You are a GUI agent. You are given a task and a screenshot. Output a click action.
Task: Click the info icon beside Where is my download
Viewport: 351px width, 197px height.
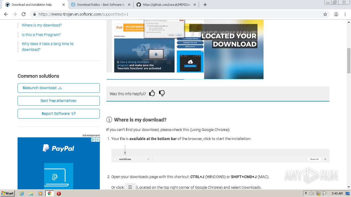(x=109, y=120)
